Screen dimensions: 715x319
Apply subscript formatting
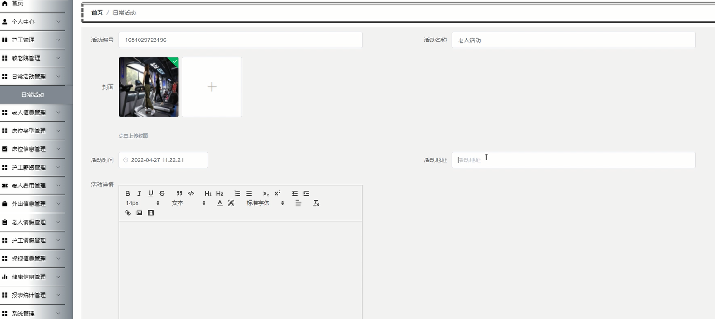266,193
